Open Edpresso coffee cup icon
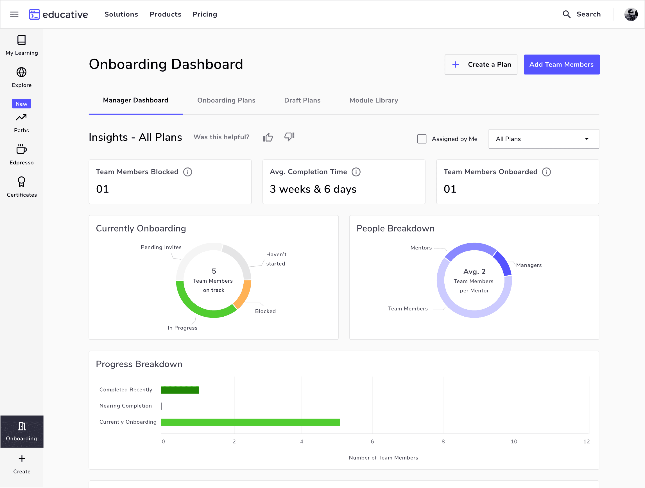Image resolution: width=645 pixels, height=488 pixels. click(x=22, y=149)
